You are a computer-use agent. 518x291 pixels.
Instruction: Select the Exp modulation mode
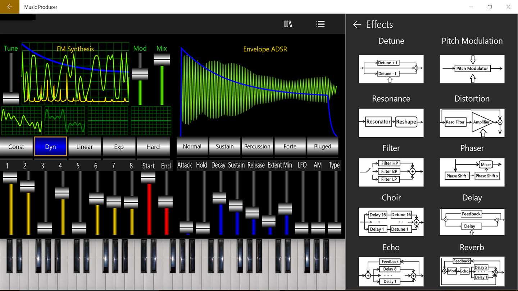click(x=119, y=147)
